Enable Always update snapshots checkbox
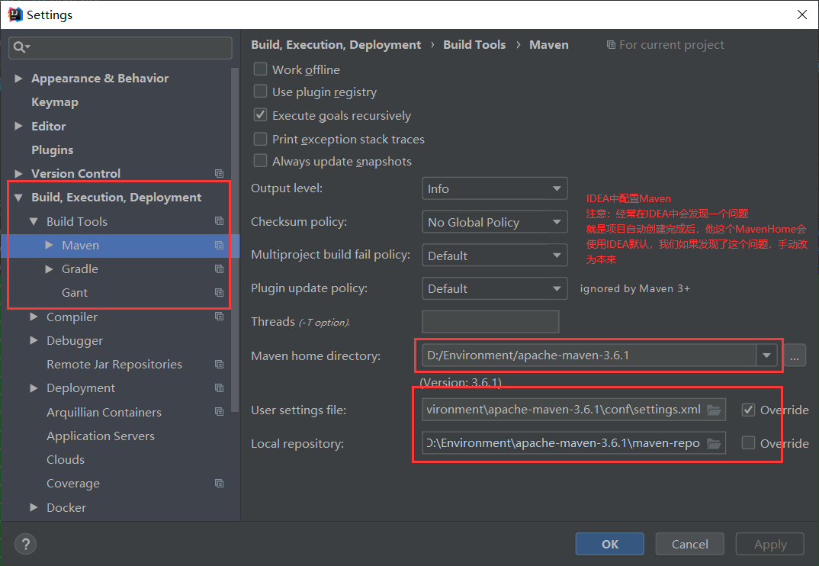This screenshot has height=566, width=819. click(260, 160)
